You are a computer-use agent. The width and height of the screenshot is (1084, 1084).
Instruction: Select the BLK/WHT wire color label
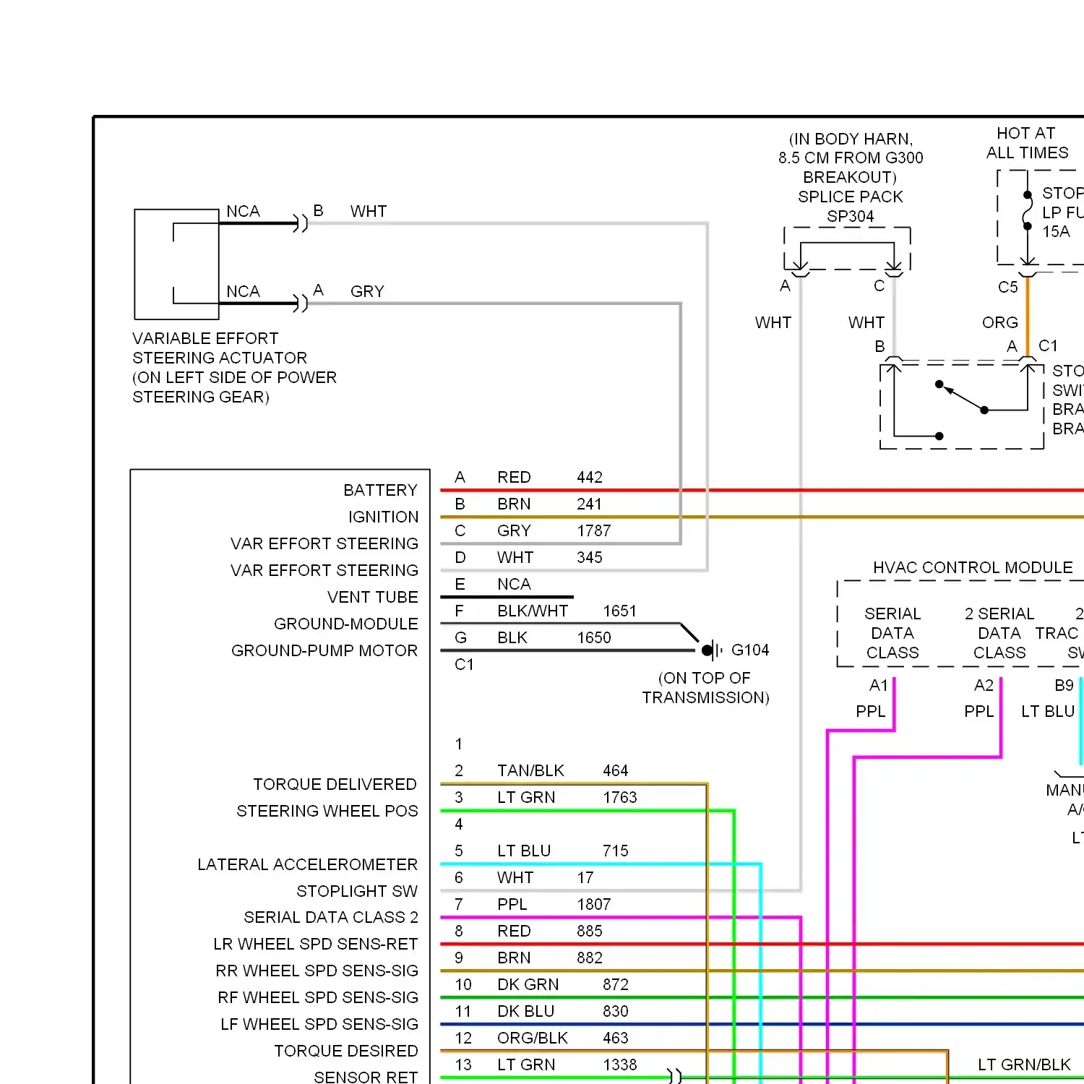(x=533, y=611)
